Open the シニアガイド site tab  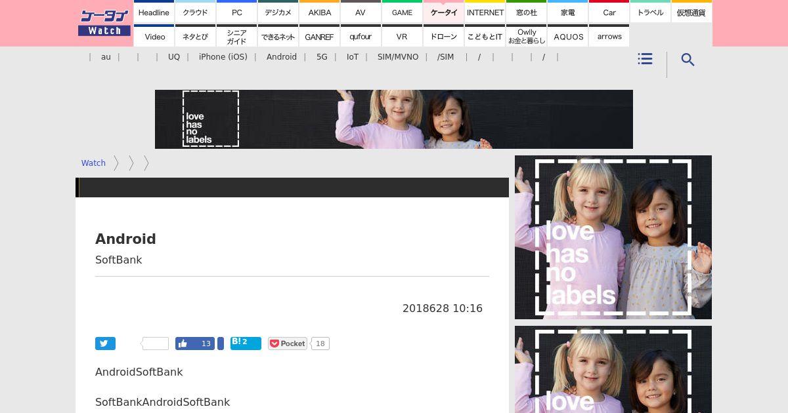[236, 36]
